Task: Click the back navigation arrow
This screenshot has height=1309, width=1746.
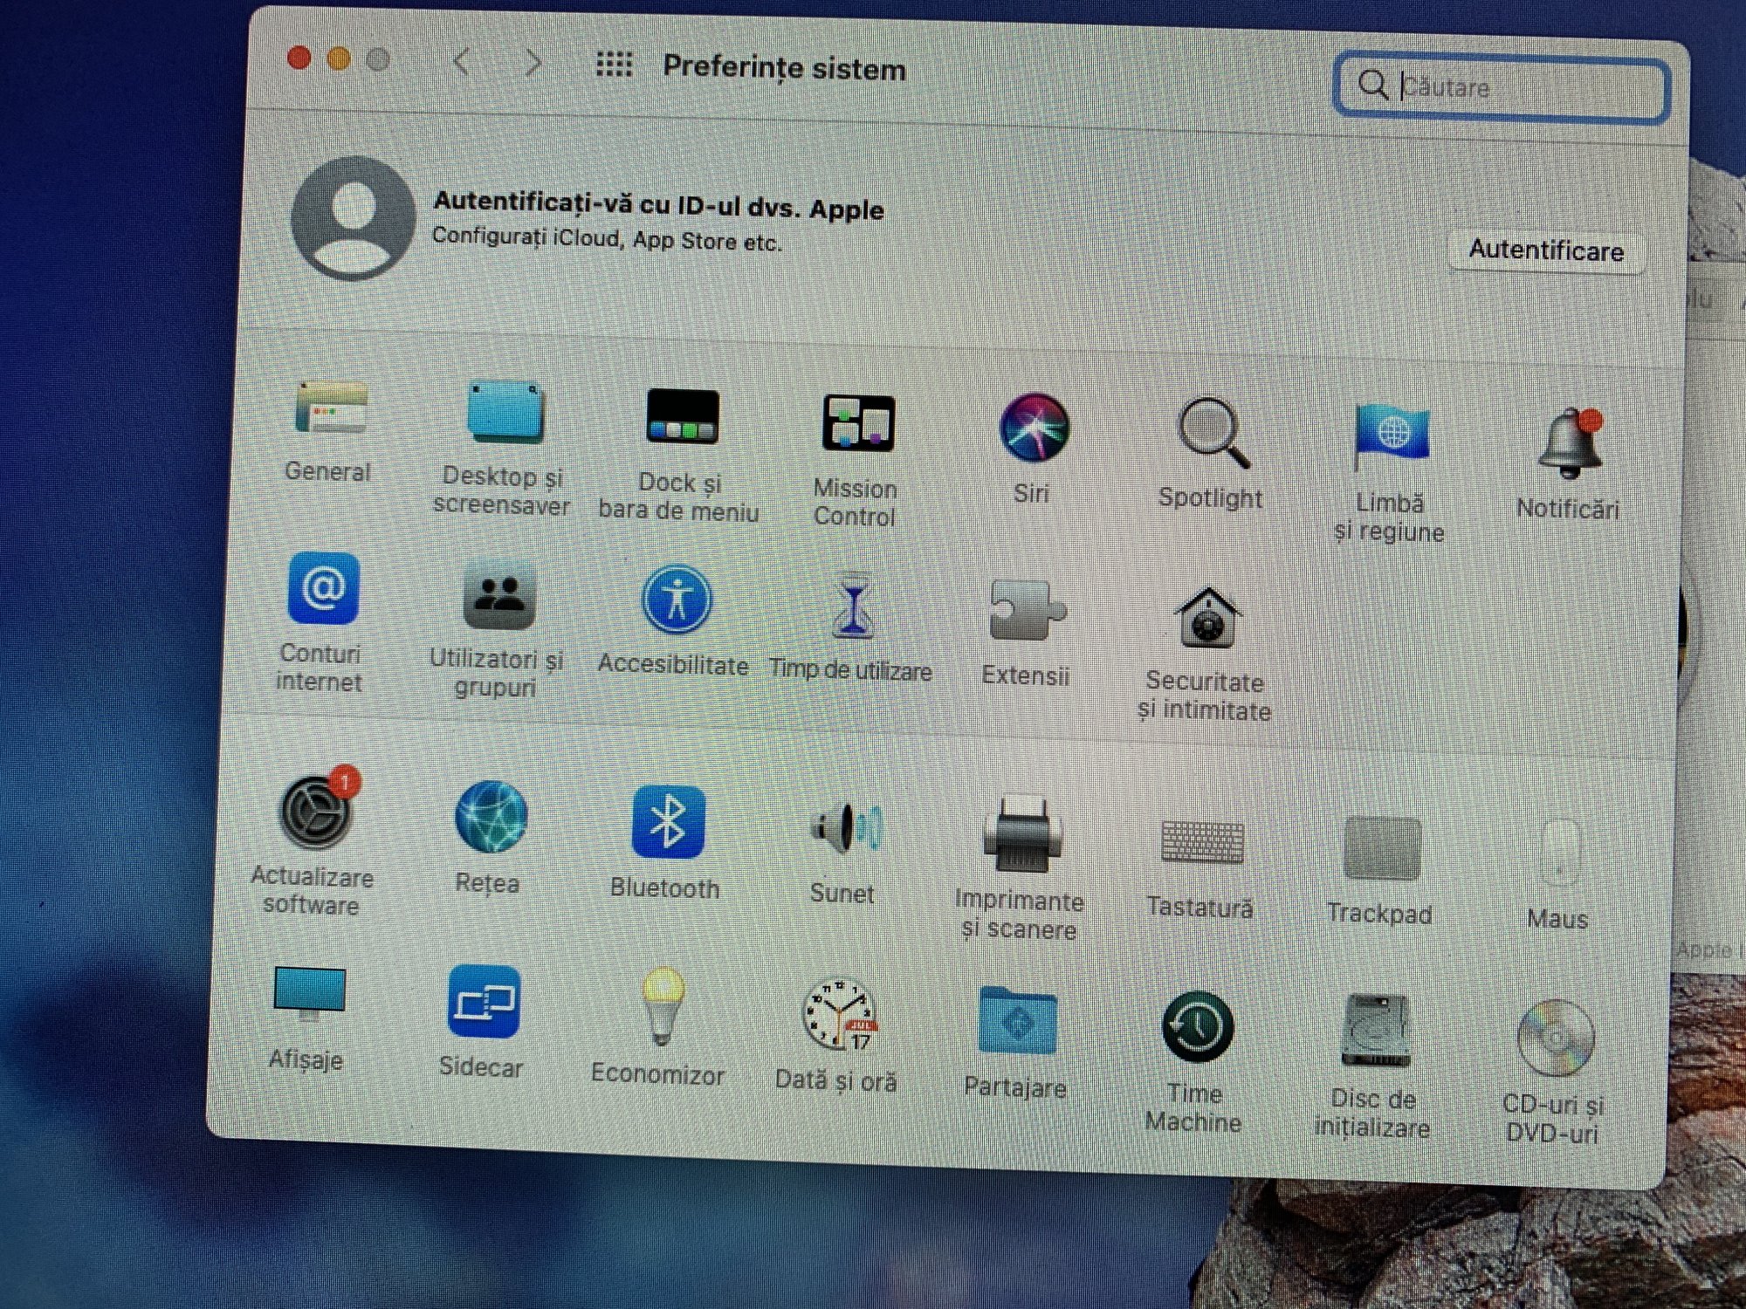Action: click(462, 62)
